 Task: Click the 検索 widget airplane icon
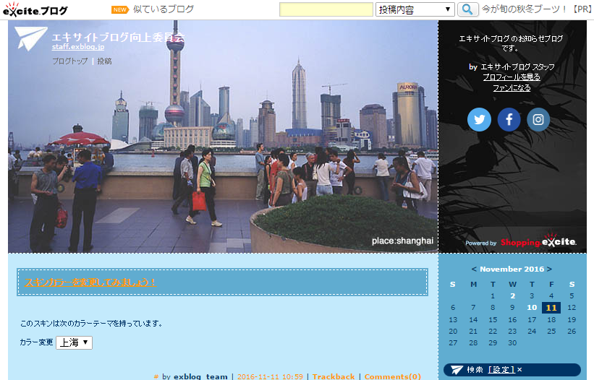[x=457, y=370]
